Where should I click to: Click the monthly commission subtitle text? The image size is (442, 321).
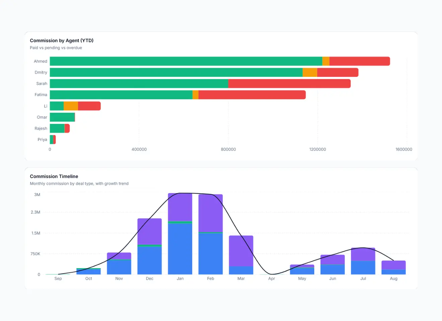(79, 184)
